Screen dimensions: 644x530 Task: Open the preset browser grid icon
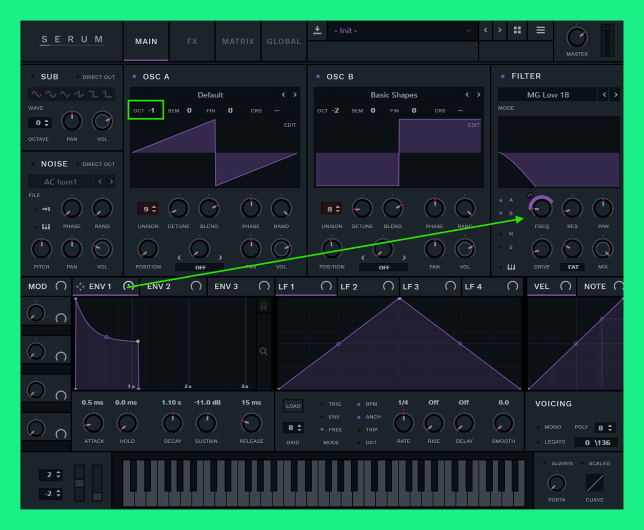[517, 30]
